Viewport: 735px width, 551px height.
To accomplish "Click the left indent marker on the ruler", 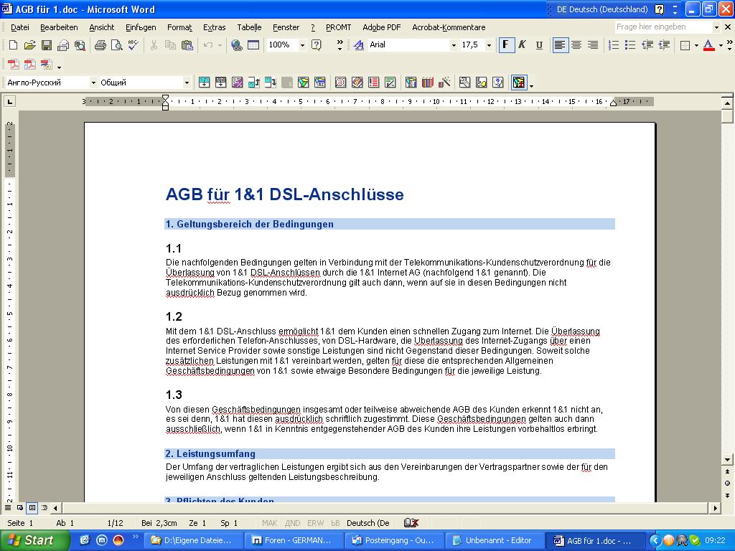I will 166,102.
